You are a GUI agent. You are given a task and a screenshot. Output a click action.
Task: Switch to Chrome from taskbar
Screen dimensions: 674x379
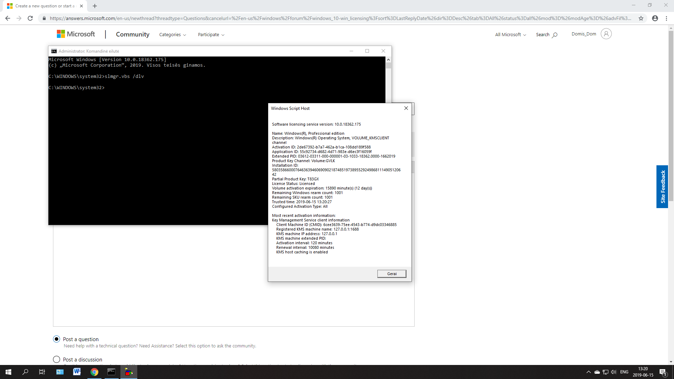pos(94,372)
